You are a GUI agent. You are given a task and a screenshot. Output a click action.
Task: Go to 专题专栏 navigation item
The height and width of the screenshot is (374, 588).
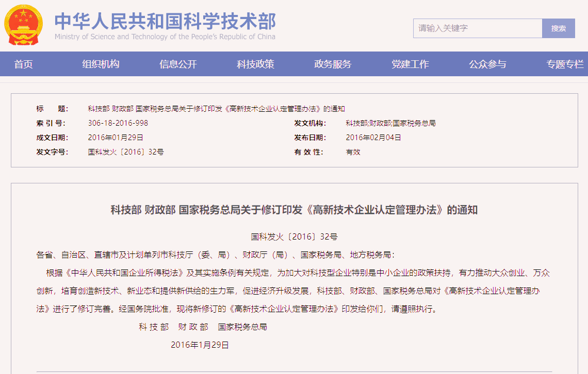[565, 64]
